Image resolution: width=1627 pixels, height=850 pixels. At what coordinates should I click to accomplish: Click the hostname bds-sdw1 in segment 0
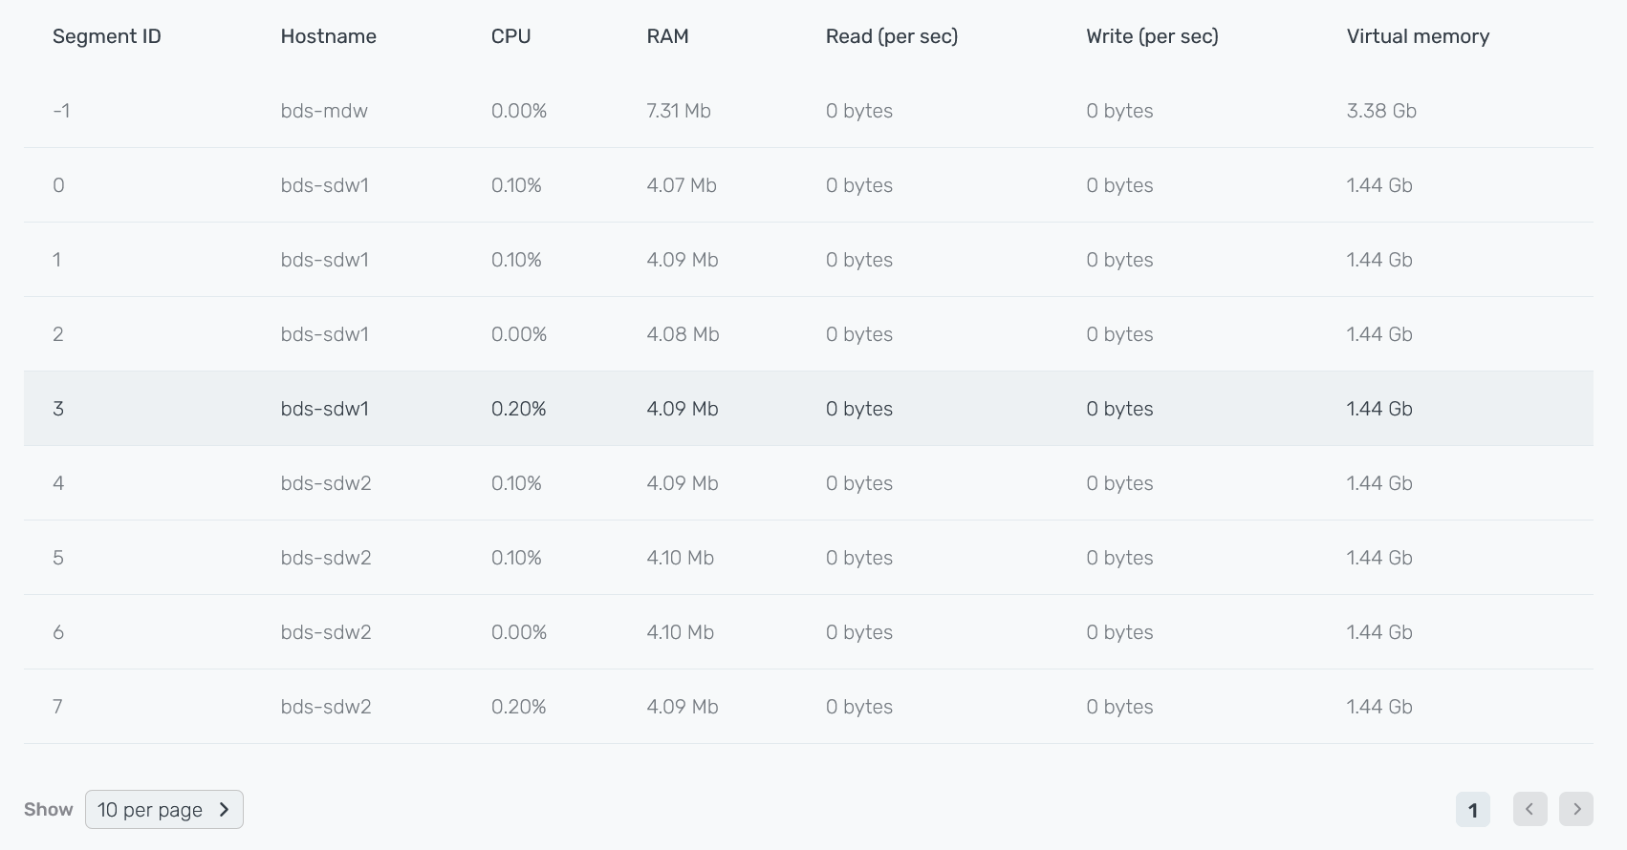click(x=325, y=185)
